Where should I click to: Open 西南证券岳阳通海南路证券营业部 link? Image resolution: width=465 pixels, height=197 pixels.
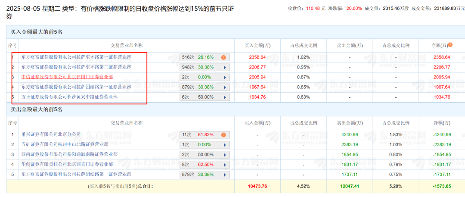69,154
